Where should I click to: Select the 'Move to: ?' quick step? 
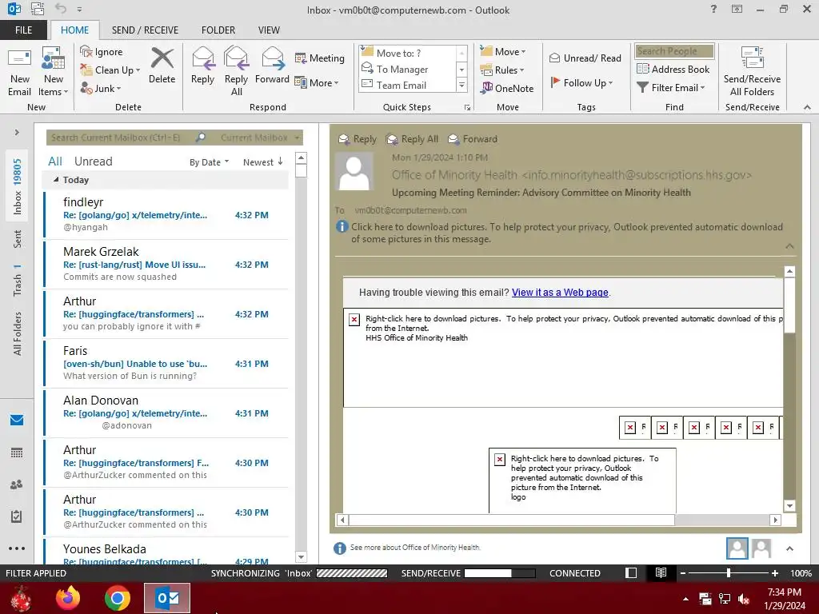point(409,53)
